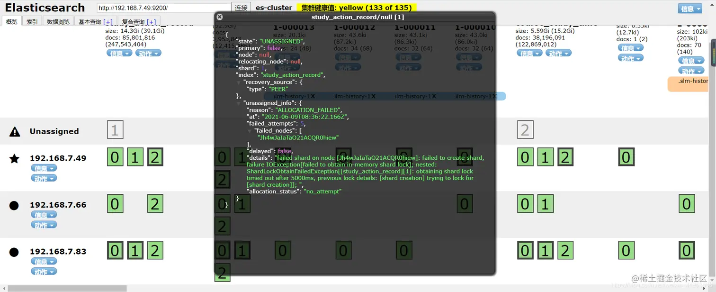Viewport: 716px width, 292px height.
Task: Click the "ALLOCATION_FAILED" reason value
Action: pos(308,110)
